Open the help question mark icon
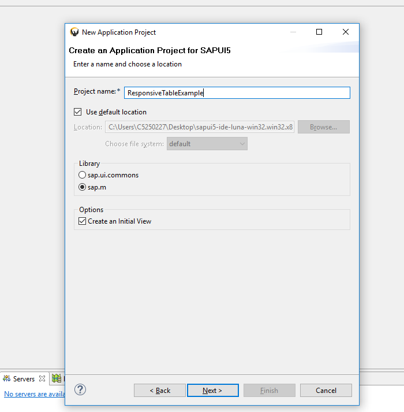Screen dimensions: 404x412 pyautogui.click(x=80, y=389)
